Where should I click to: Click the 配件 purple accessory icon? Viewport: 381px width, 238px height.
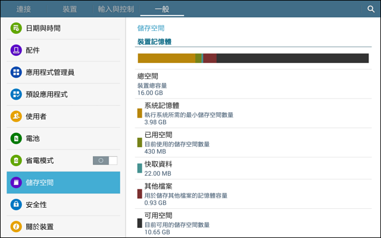pos(16,50)
